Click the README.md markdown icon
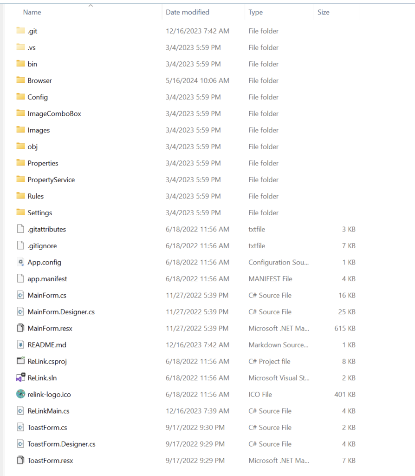 tap(20, 344)
